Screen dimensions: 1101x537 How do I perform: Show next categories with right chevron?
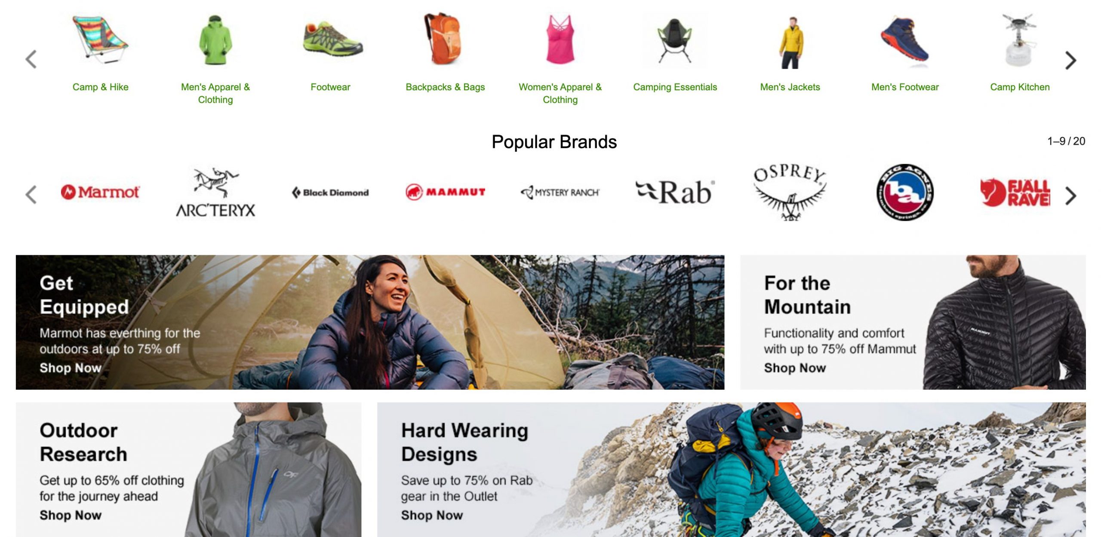1070,60
